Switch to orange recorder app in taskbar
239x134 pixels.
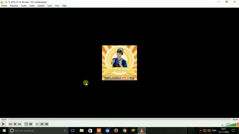point(99,131)
